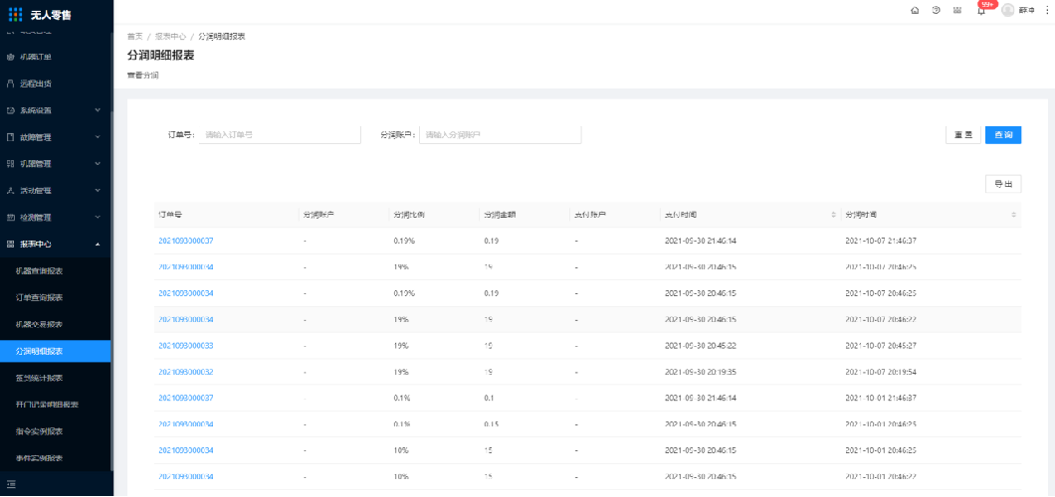Image resolution: width=1055 pixels, height=497 pixels.
Task: Click the 机器管理 sidebar icon
Action: click(10, 164)
